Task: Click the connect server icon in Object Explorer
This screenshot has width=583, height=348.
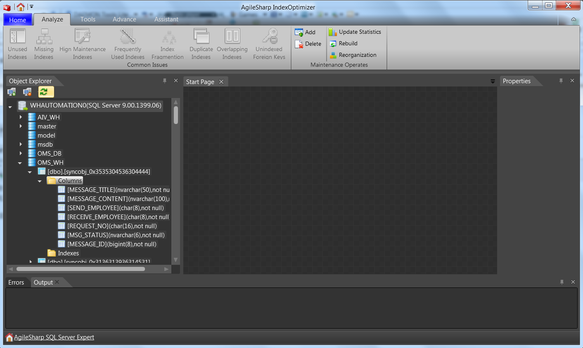Action: (12, 92)
